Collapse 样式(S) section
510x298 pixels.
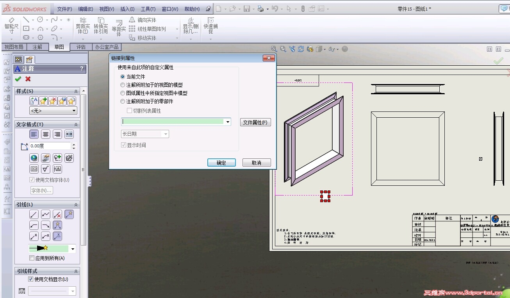(x=76, y=91)
